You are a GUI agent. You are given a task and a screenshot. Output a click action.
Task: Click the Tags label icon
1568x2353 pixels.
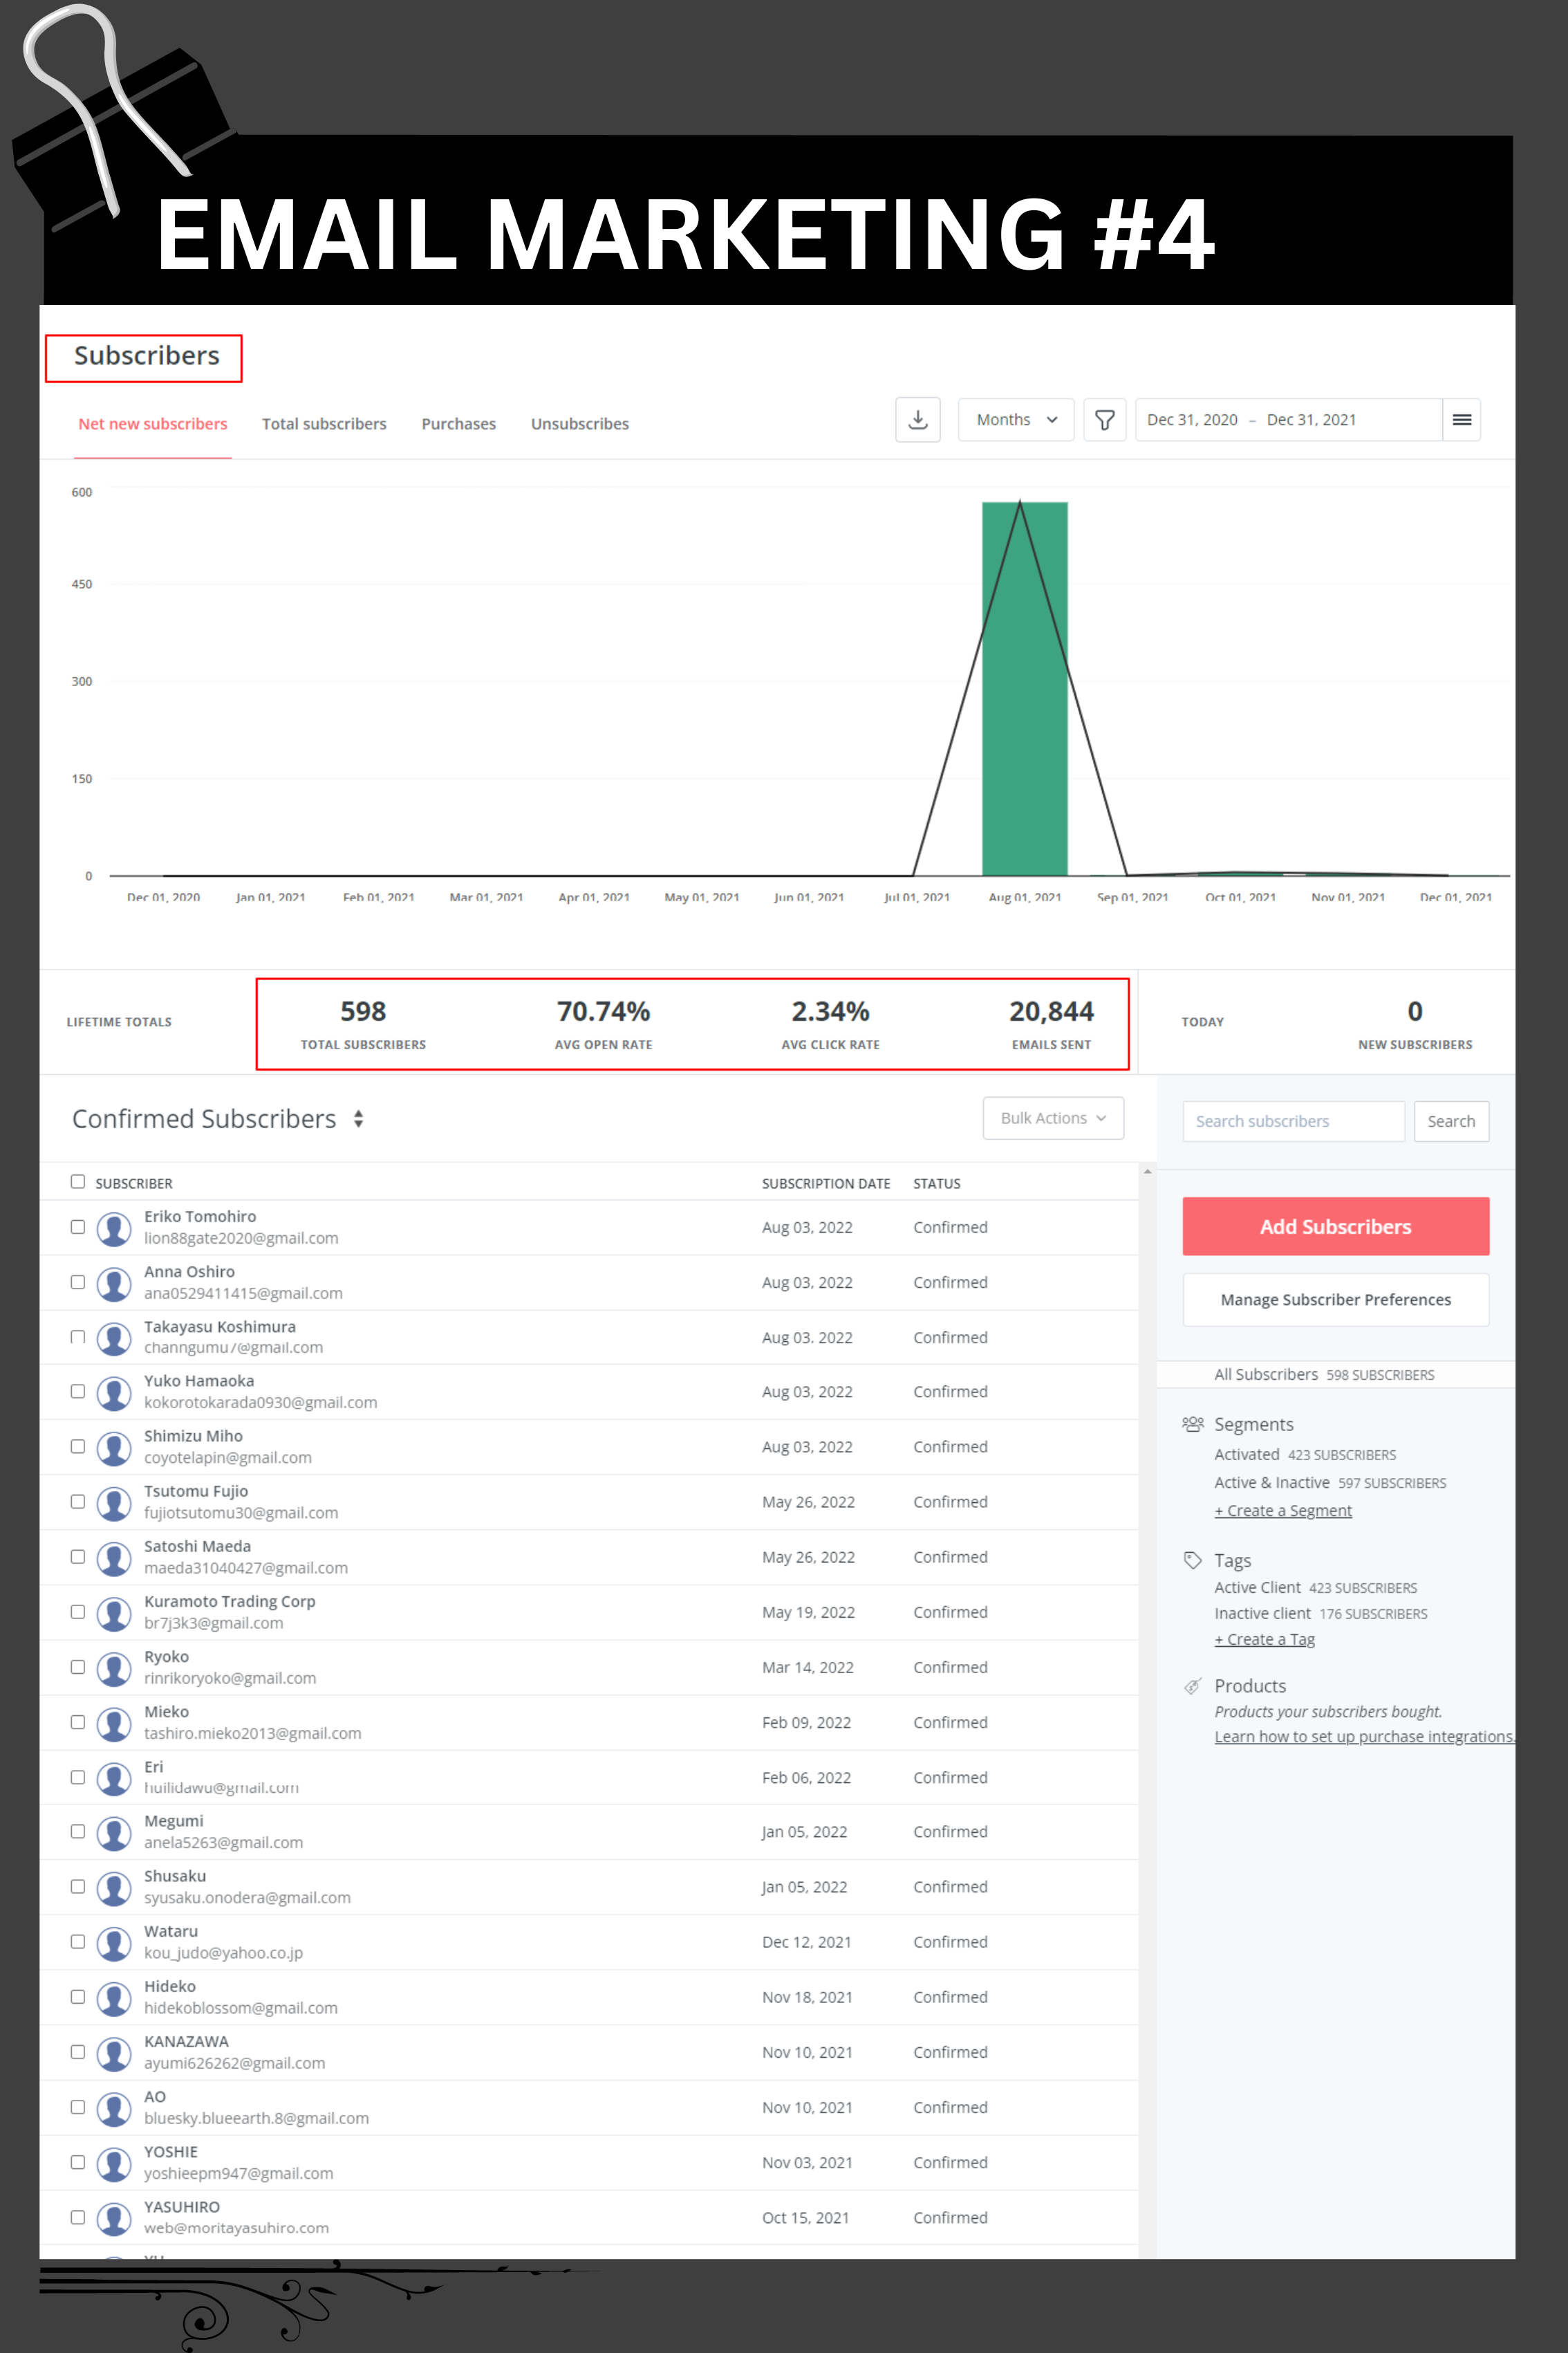pos(1192,1560)
